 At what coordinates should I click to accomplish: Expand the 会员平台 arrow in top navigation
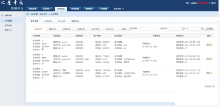coord(123,9)
